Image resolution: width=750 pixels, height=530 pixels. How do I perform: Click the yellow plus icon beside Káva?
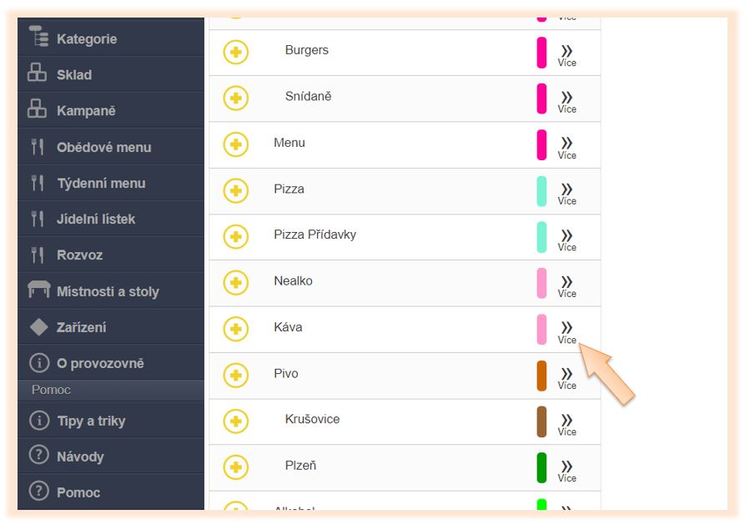(x=236, y=329)
